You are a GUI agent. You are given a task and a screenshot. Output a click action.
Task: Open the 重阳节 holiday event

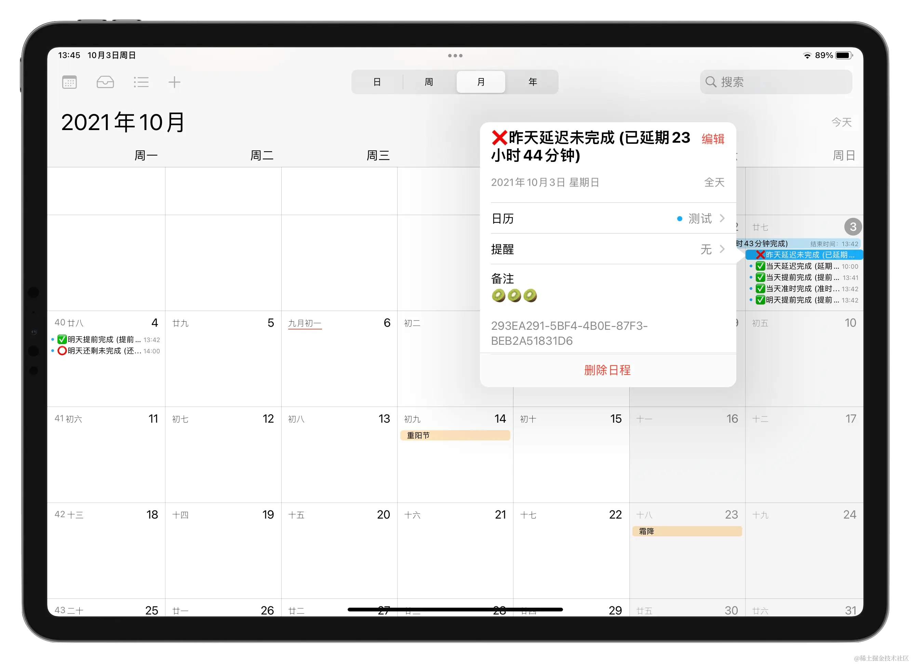[x=455, y=435]
